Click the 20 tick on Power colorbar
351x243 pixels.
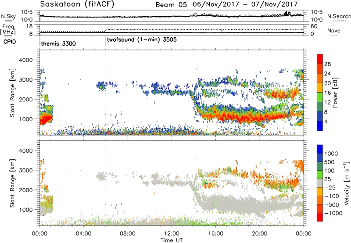click(x=327, y=83)
